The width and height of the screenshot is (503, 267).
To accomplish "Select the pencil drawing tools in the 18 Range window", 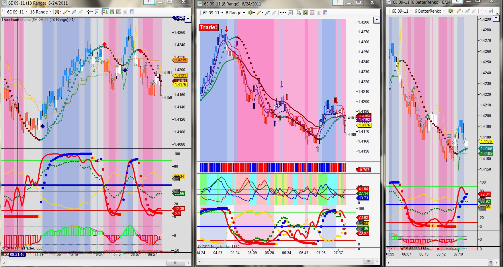I will (66, 12).
